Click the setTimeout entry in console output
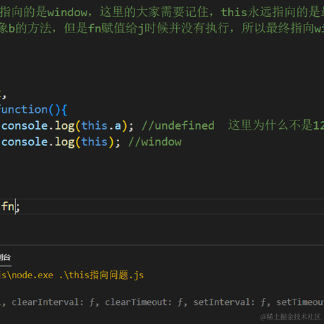The height and width of the screenshot is (324, 324). (300, 302)
